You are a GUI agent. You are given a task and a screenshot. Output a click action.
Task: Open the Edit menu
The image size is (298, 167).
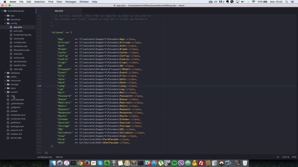pyautogui.click(x=29, y=2)
